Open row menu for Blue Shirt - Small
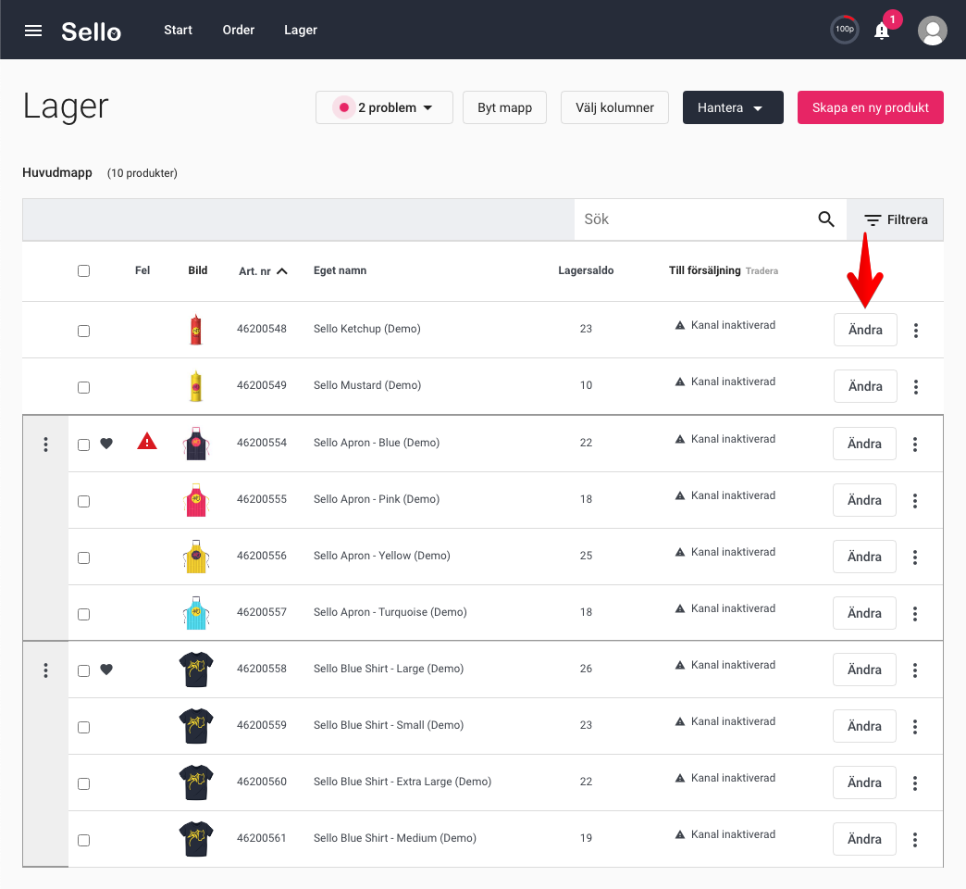 (915, 727)
